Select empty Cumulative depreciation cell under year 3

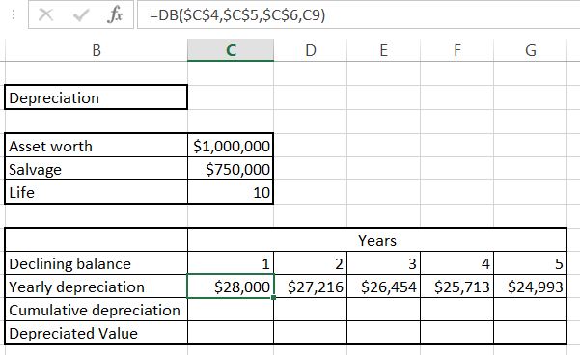click(383, 310)
